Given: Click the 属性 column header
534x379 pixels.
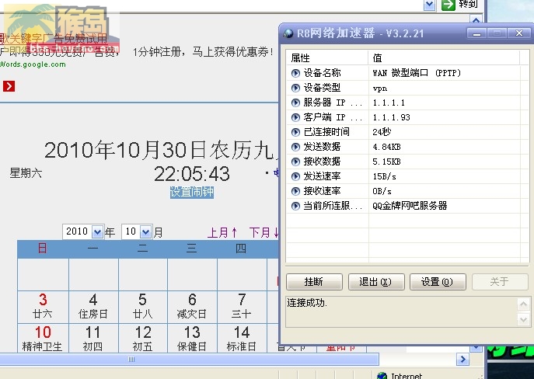Looking at the screenshot, I should (327, 57).
